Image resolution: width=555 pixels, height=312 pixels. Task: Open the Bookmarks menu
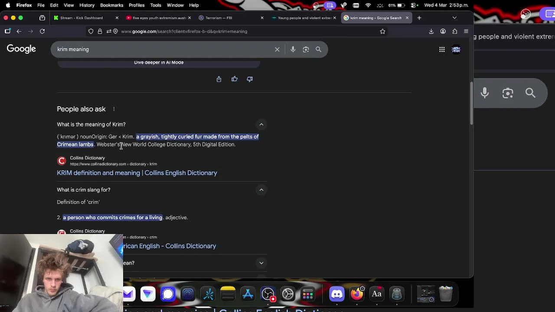click(x=112, y=5)
